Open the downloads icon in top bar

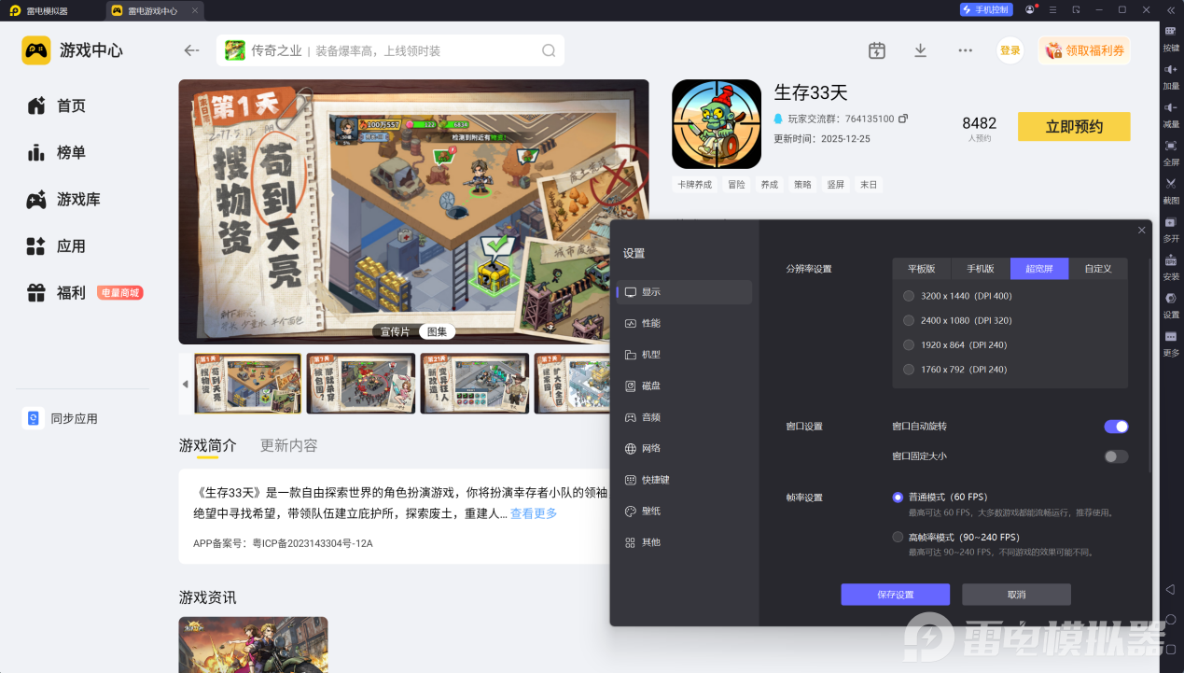pyautogui.click(x=920, y=50)
